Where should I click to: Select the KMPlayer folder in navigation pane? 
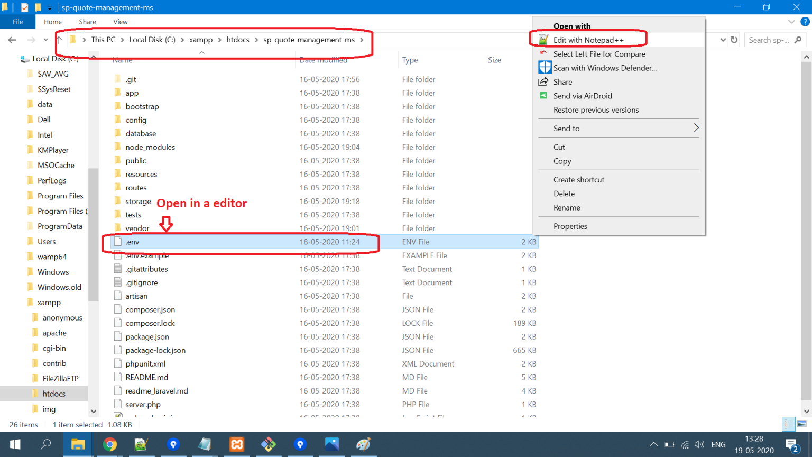point(53,150)
